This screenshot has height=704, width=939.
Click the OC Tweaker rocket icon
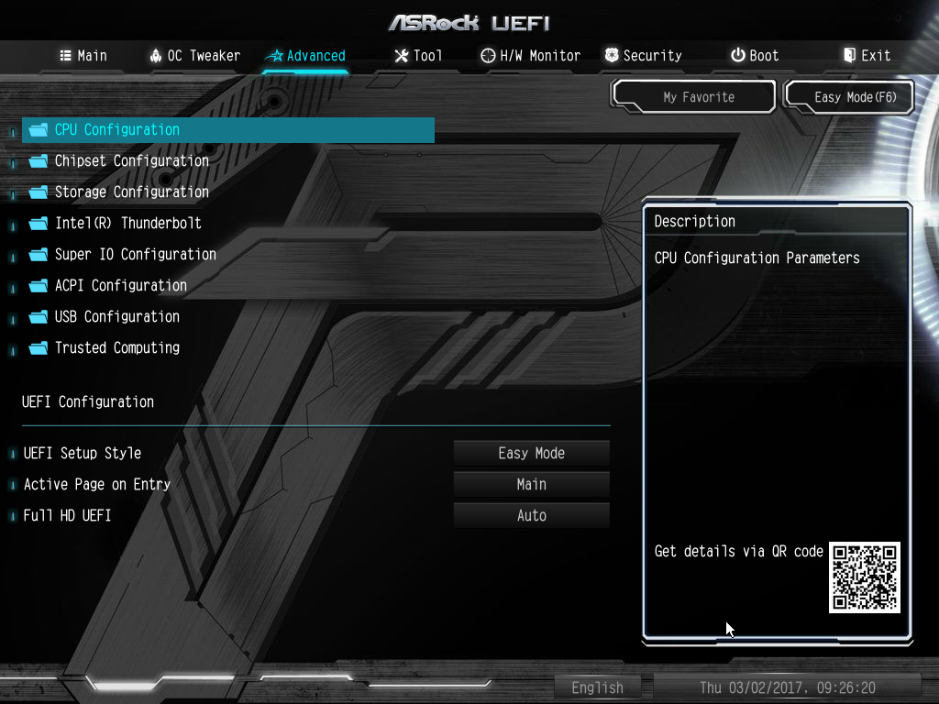(x=156, y=56)
